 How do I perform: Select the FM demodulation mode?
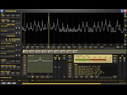(x=63, y=52)
